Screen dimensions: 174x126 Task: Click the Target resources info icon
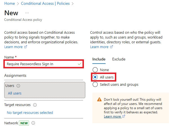tap(35, 105)
